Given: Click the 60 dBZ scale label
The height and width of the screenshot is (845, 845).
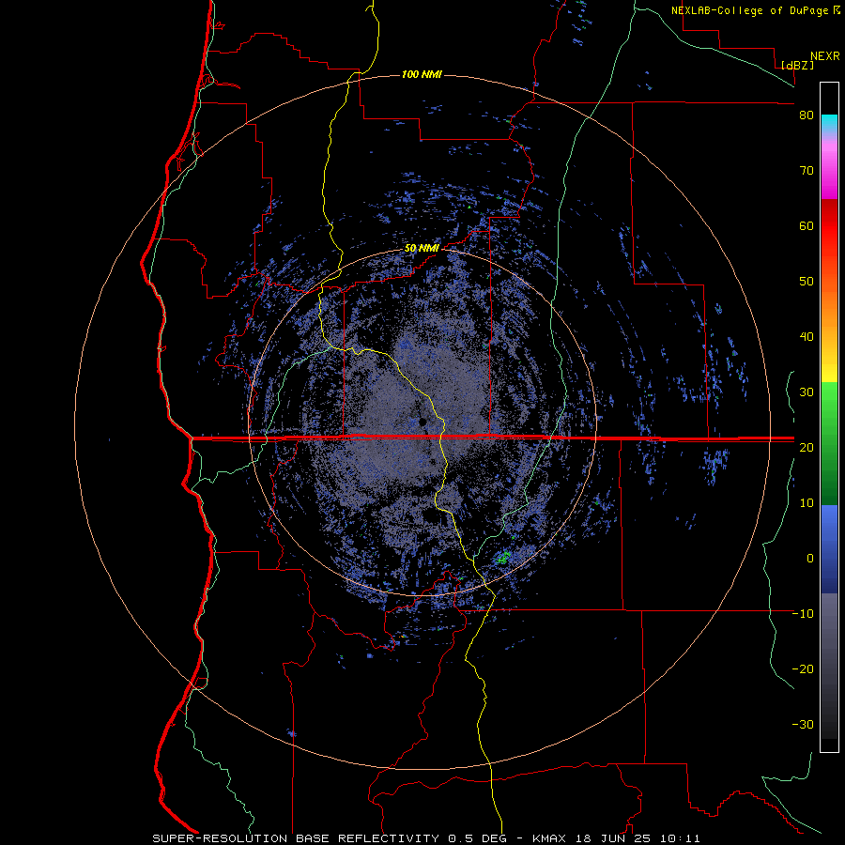Looking at the screenshot, I should coord(807,225).
